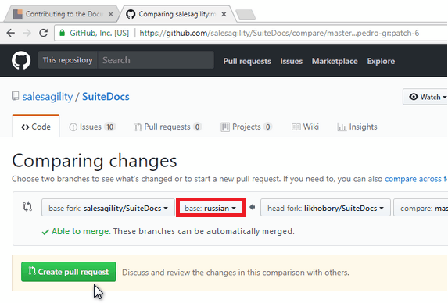
Task: Click the browser address bar URL
Action: click(x=279, y=33)
